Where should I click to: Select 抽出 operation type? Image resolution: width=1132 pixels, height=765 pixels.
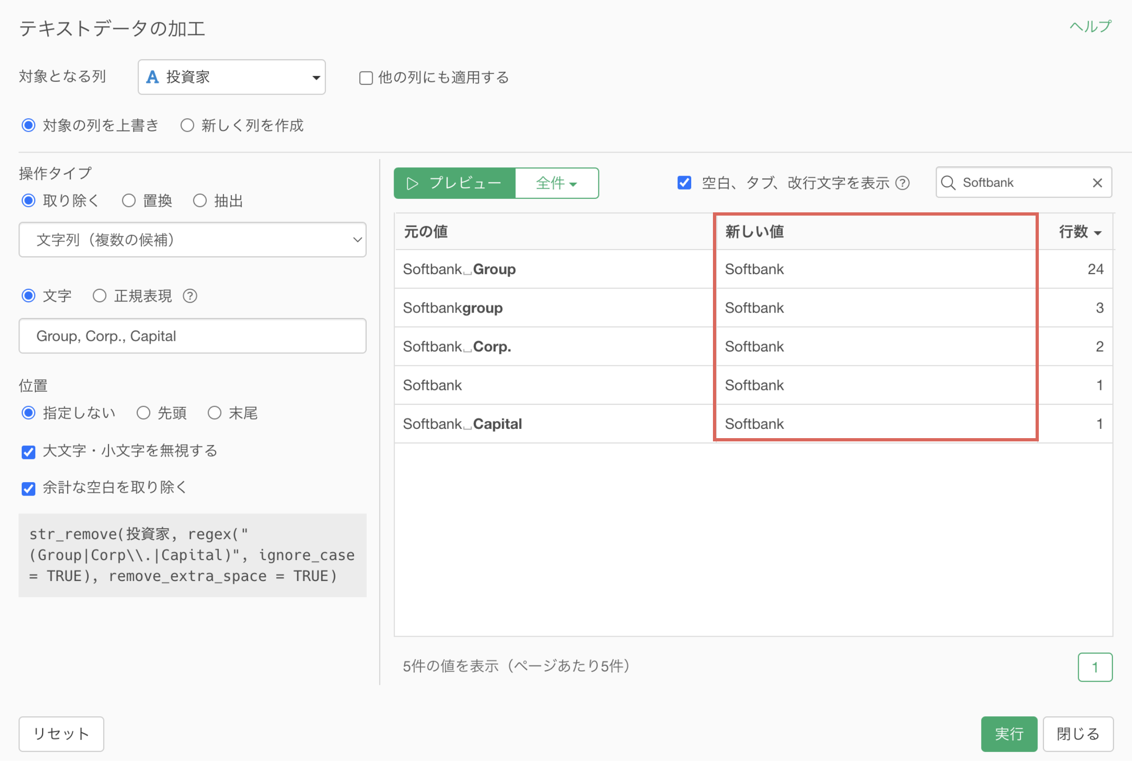[x=200, y=201]
